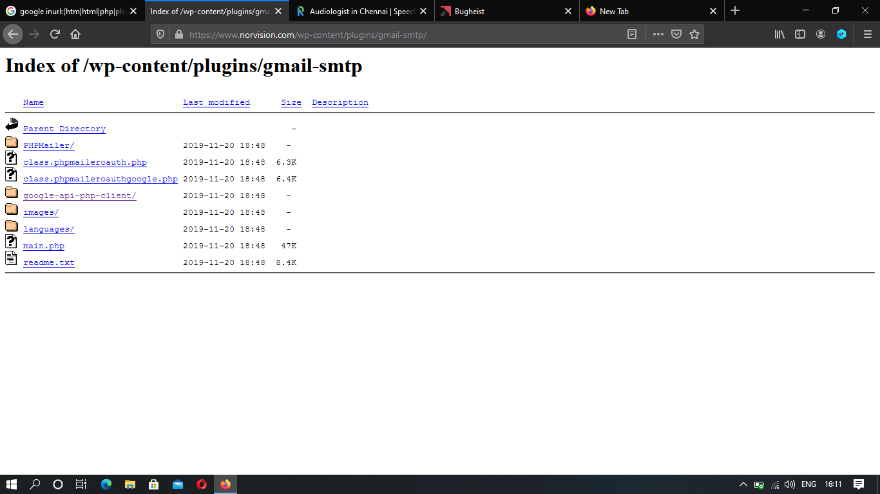
Task: Toggle the sidebars icon
Action: pos(800,35)
